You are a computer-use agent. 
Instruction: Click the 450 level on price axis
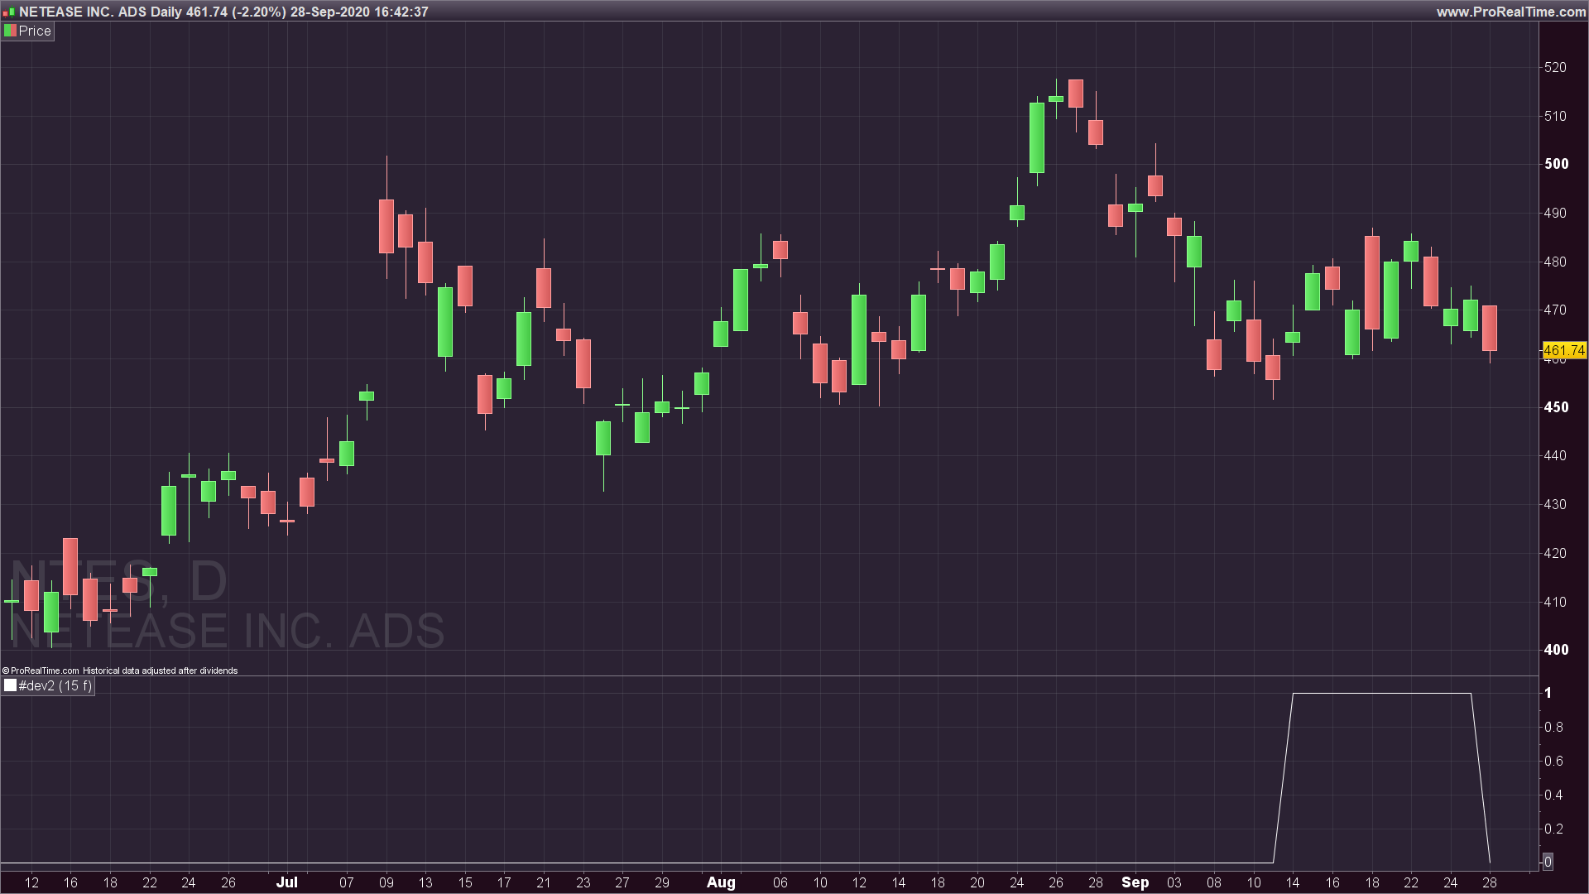point(1556,407)
